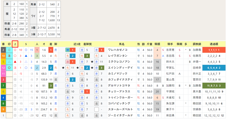Screen dimensions: 227x120
Task: Click the empty mark cell in カミノマジック row
Action: click(9, 74)
